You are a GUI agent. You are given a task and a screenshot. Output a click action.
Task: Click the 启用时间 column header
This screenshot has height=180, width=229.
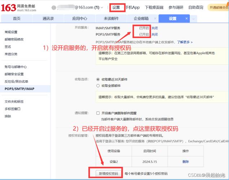tap(150, 151)
